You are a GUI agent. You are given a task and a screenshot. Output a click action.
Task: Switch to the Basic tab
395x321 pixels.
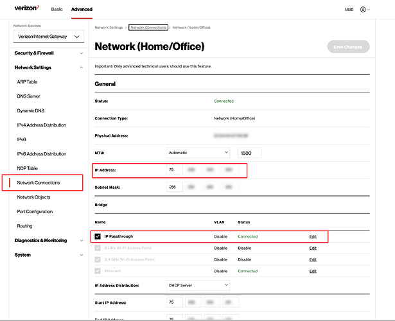click(x=57, y=10)
